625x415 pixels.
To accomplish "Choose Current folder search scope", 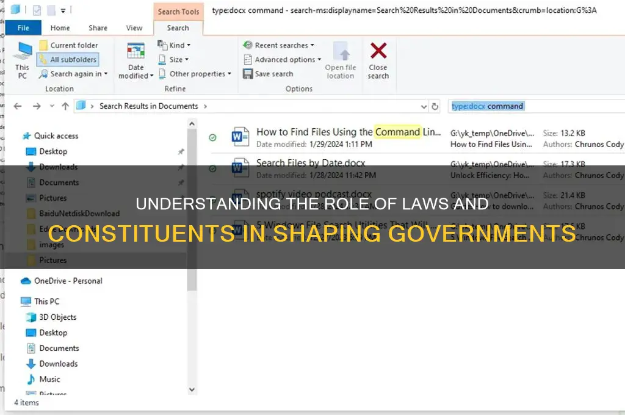I will (x=69, y=45).
